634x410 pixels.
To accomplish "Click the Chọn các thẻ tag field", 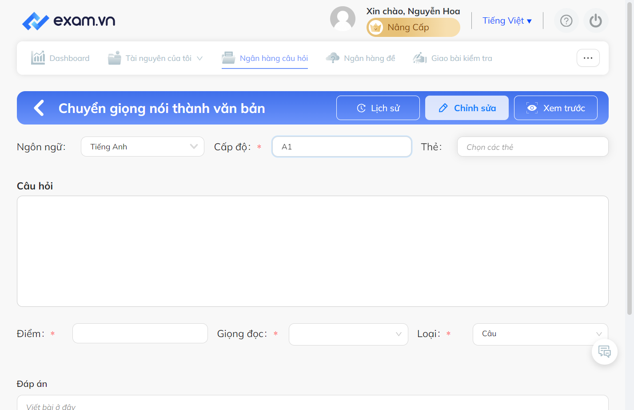I will [533, 147].
